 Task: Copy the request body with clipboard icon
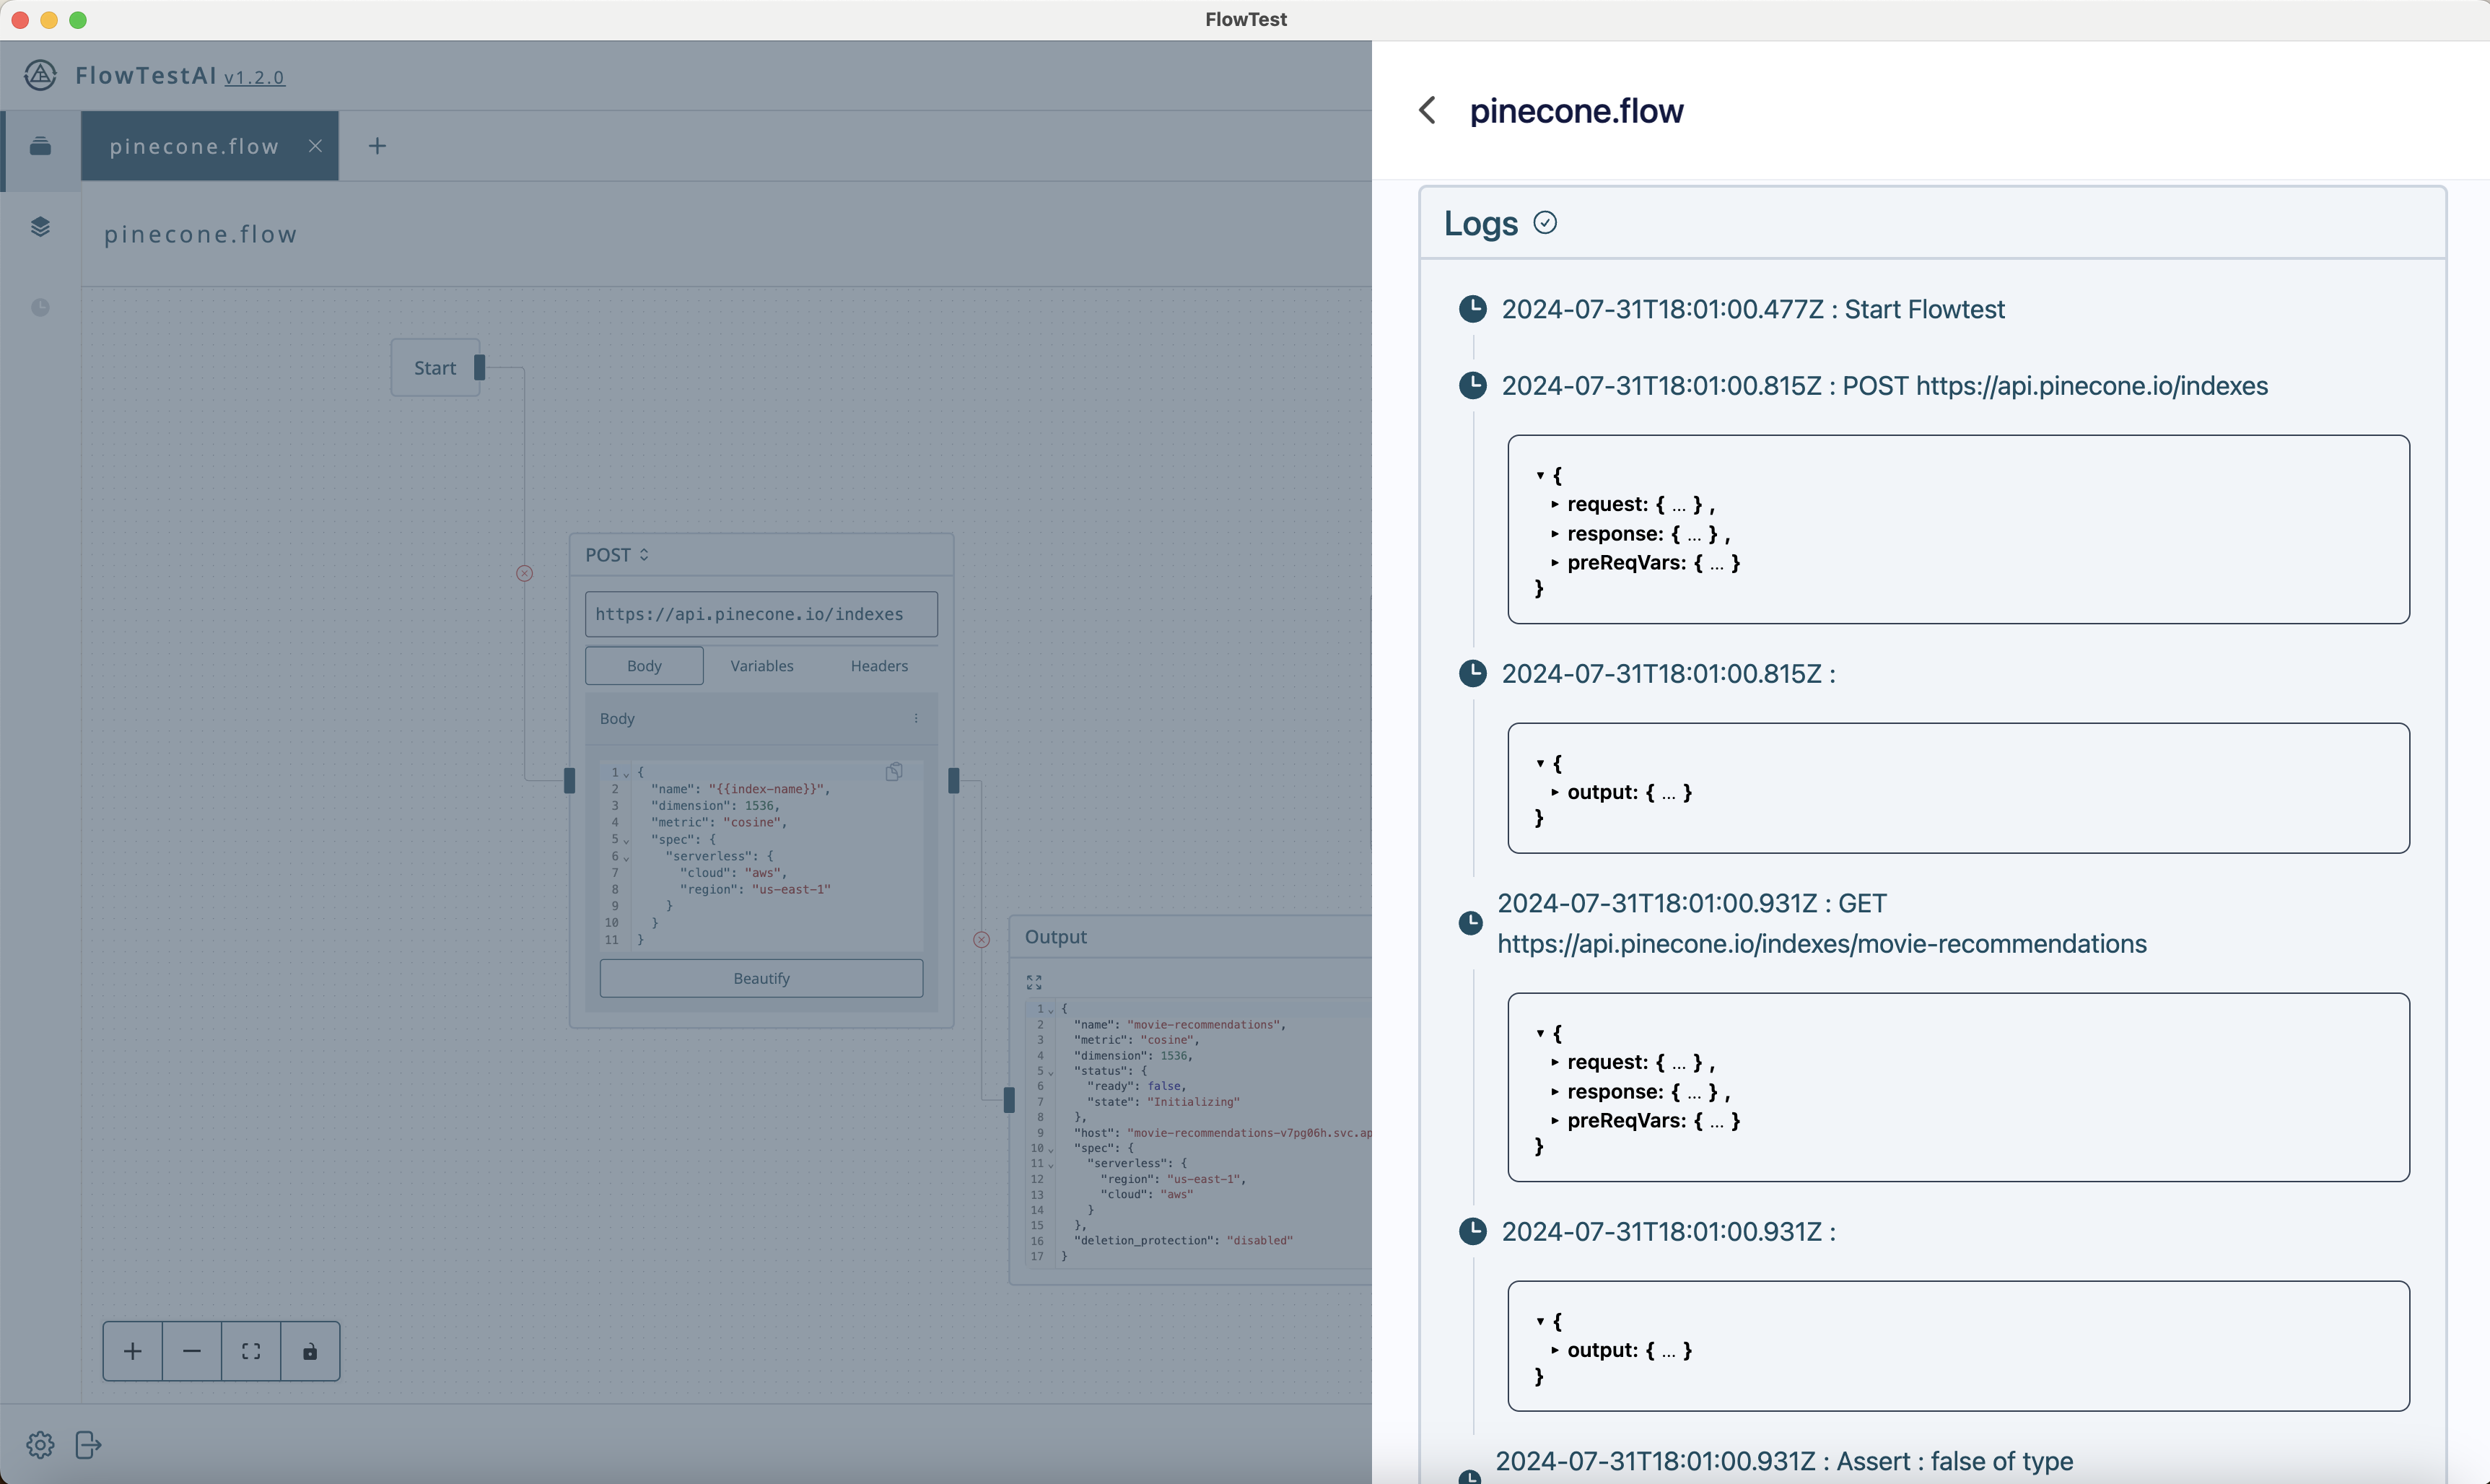tap(894, 771)
